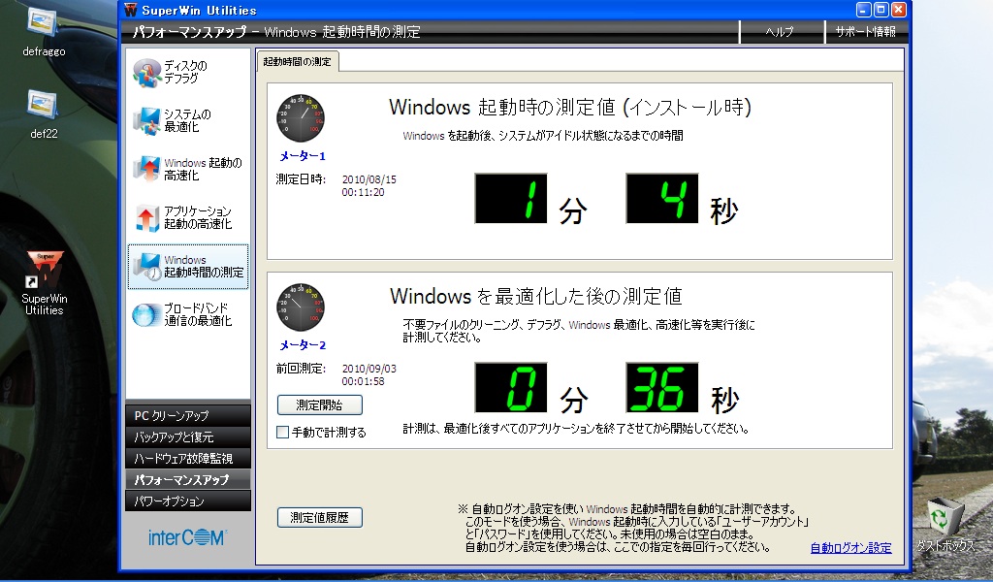Click the メーター2 label
Viewport: 993px width, 582px height.
tap(303, 345)
